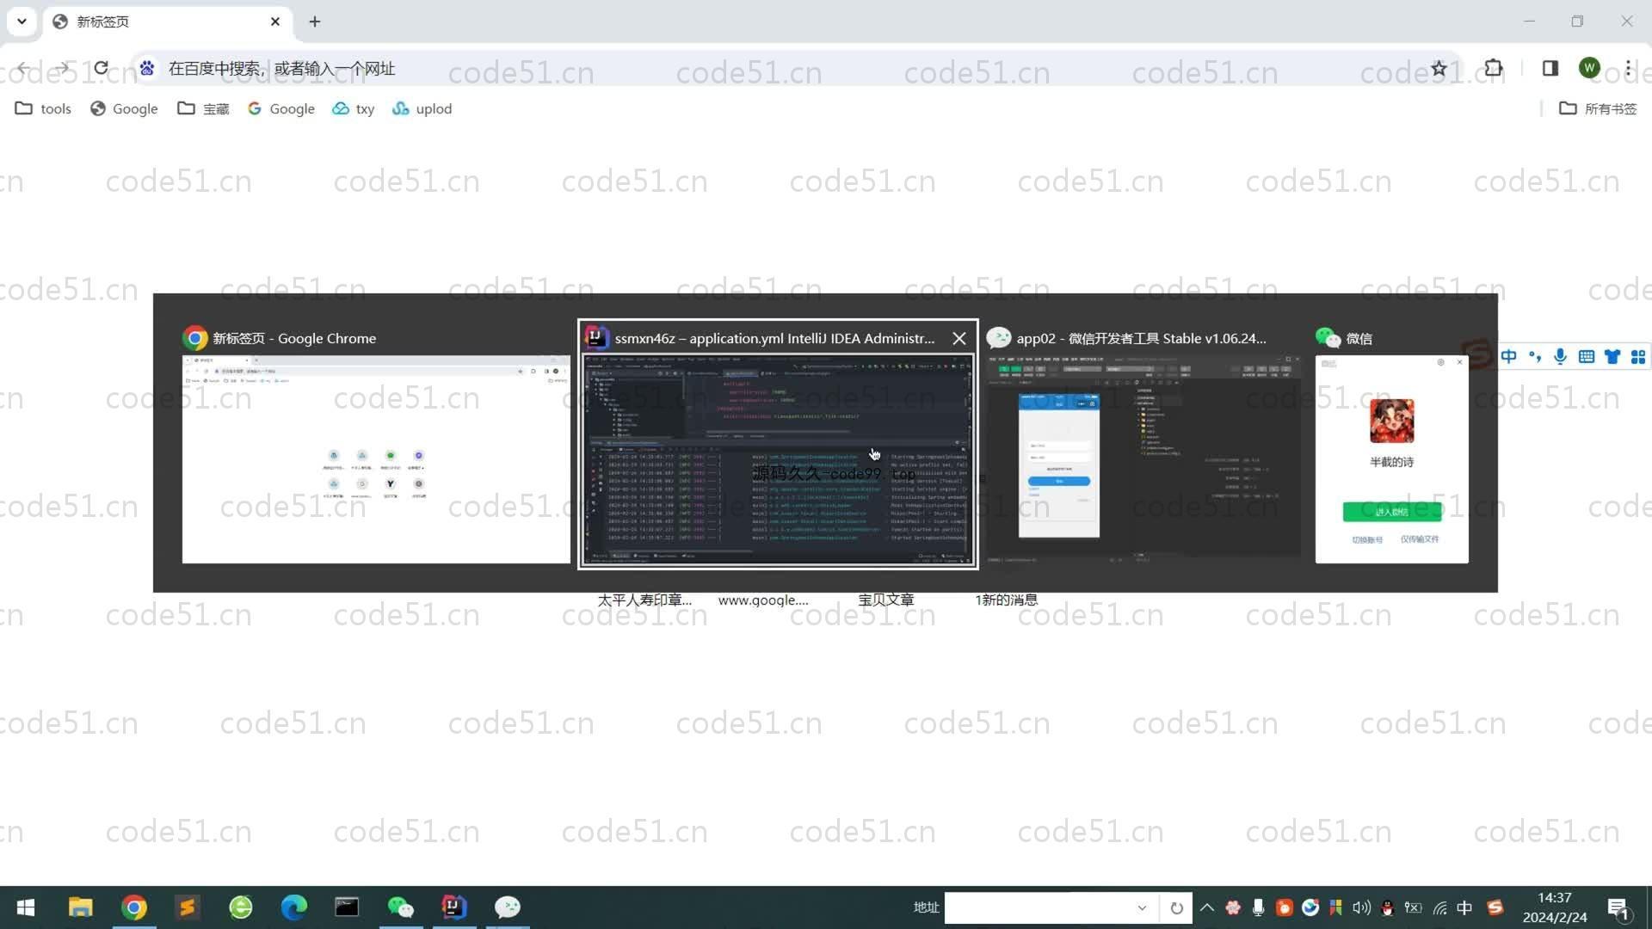Open Wi-Fi network tray icon
The image size is (1652, 929).
(1439, 907)
